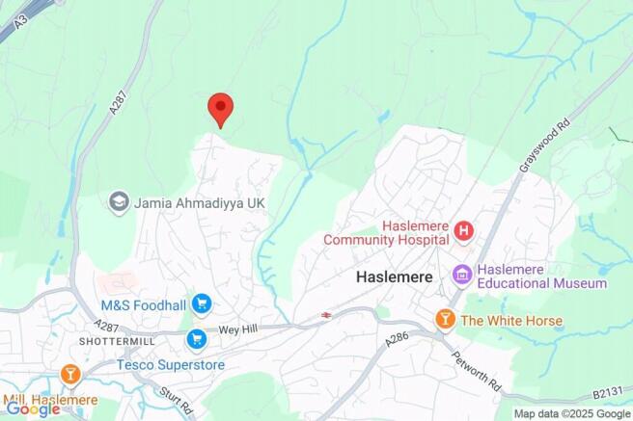Select the Tesco Superstore text label
Image resolution: width=633 pixels, height=421 pixels.
pos(171,365)
